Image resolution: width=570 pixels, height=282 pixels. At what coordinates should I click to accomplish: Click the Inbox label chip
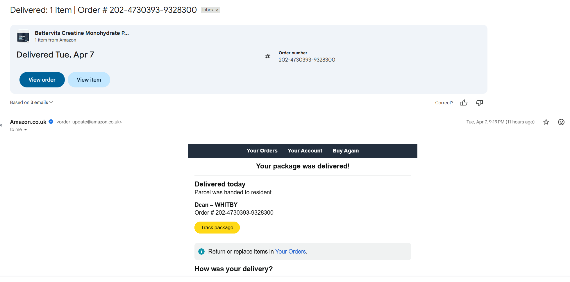pyautogui.click(x=208, y=10)
